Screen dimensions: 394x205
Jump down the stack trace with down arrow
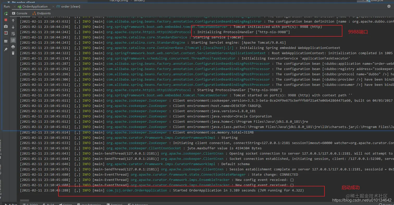(x=13, y=27)
